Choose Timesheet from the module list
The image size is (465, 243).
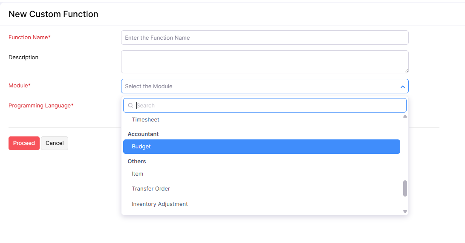[145, 120]
